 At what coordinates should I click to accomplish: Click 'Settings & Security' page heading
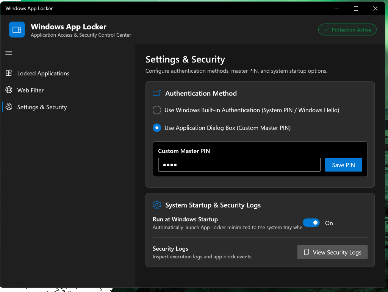(185, 59)
